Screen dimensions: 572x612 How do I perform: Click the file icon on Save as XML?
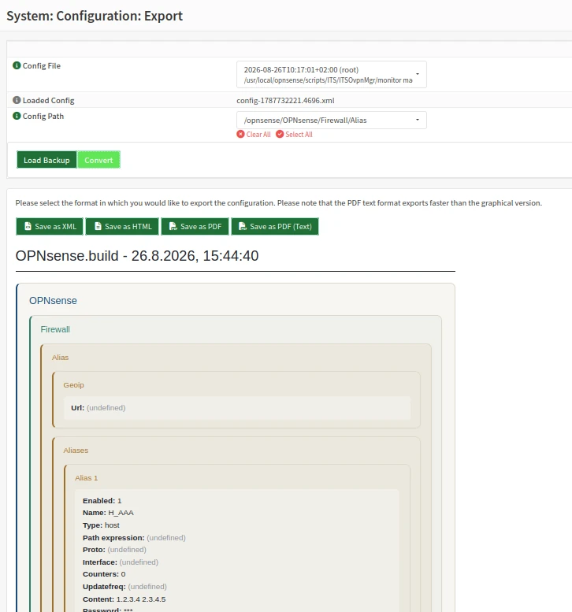point(28,226)
